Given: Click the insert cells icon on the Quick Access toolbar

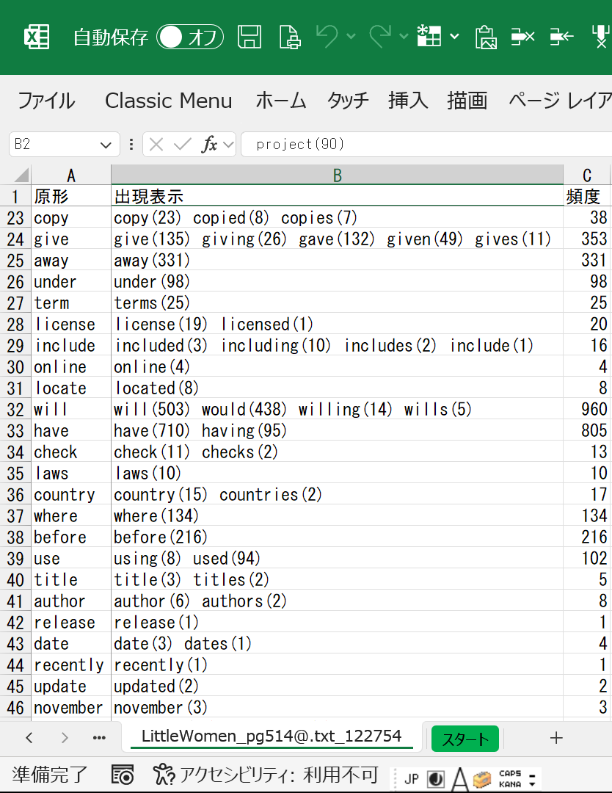Looking at the screenshot, I should pyautogui.click(x=561, y=37).
